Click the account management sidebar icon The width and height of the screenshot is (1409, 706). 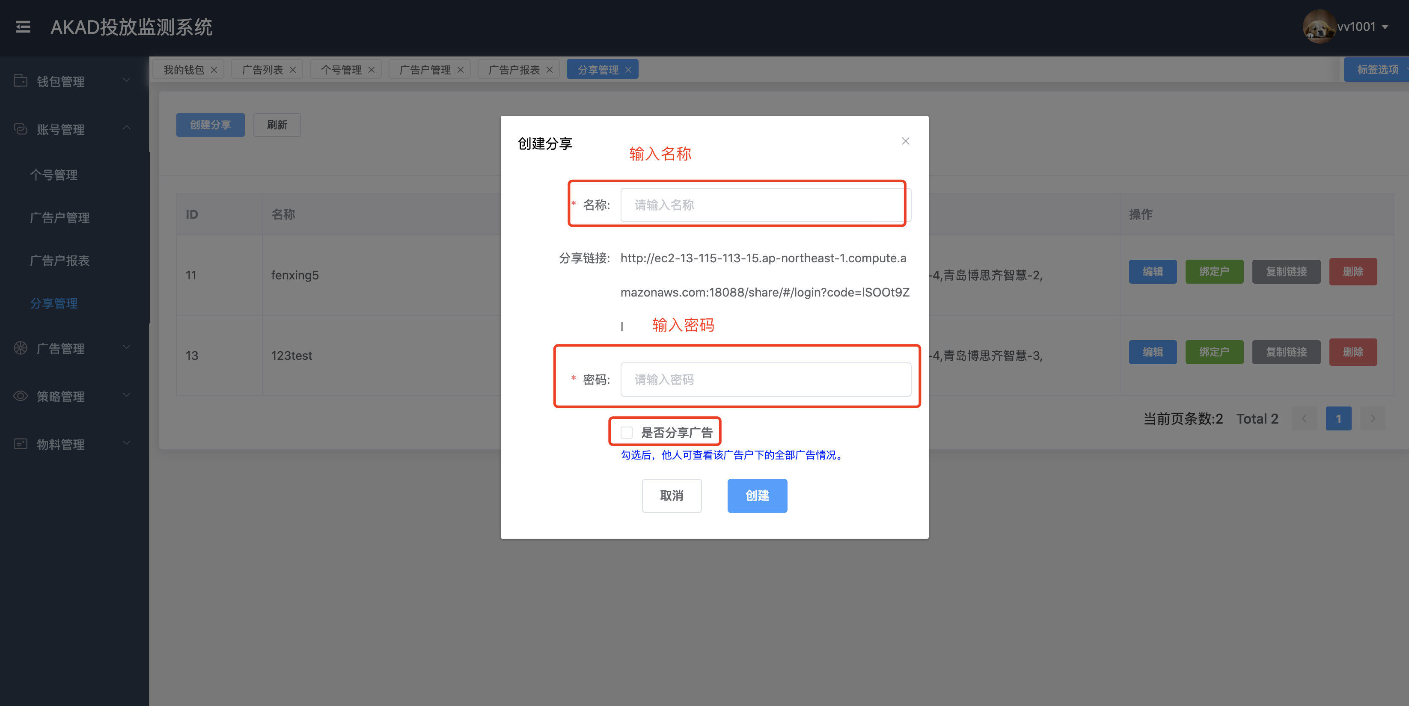tap(20, 129)
